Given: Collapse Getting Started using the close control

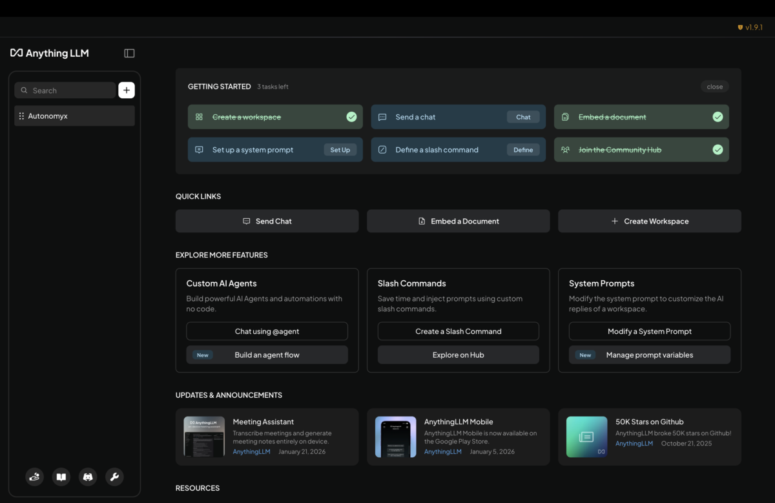Looking at the screenshot, I should pos(714,86).
